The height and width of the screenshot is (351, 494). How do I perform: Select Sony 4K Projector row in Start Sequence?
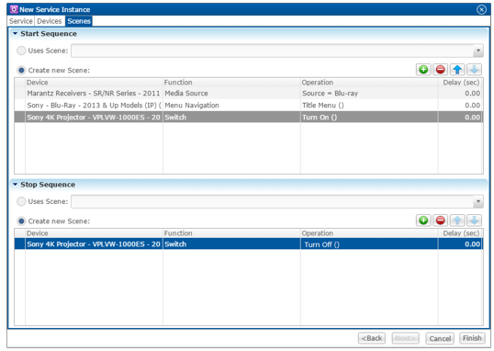[x=249, y=118]
